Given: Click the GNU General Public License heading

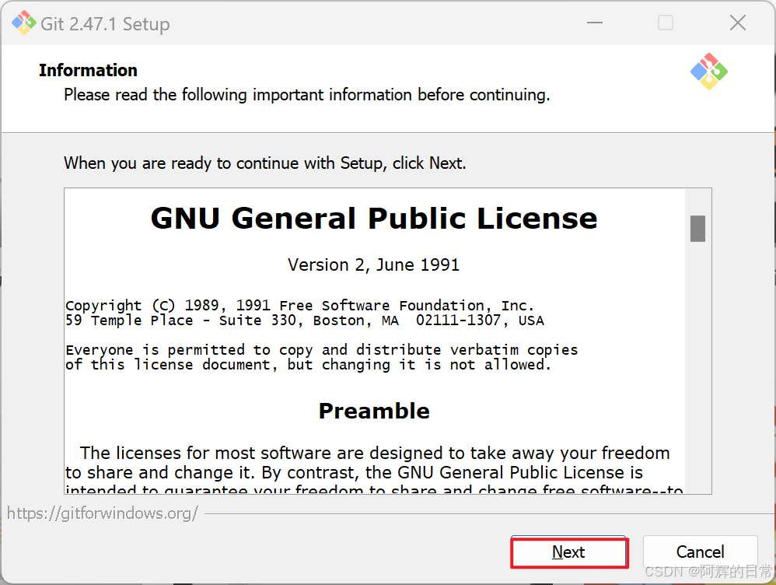Looking at the screenshot, I should pyautogui.click(x=374, y=219).
